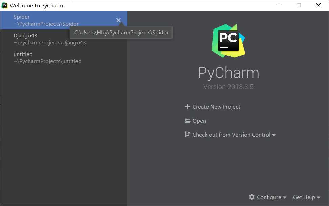The height and width of the screenshot is (206, 329).
Task: Open the Configure menu
Action: (267, 197)
